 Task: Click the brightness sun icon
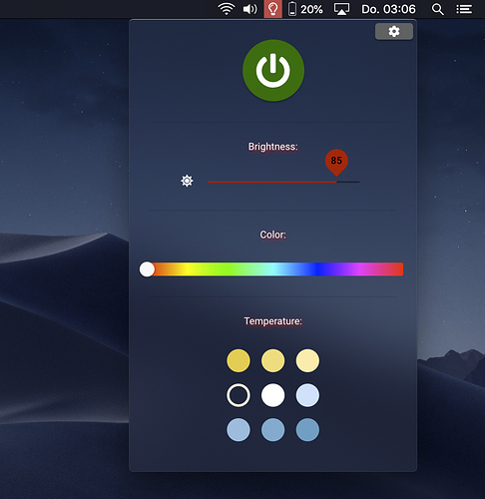pyautogui.click(x=187, y=181)
